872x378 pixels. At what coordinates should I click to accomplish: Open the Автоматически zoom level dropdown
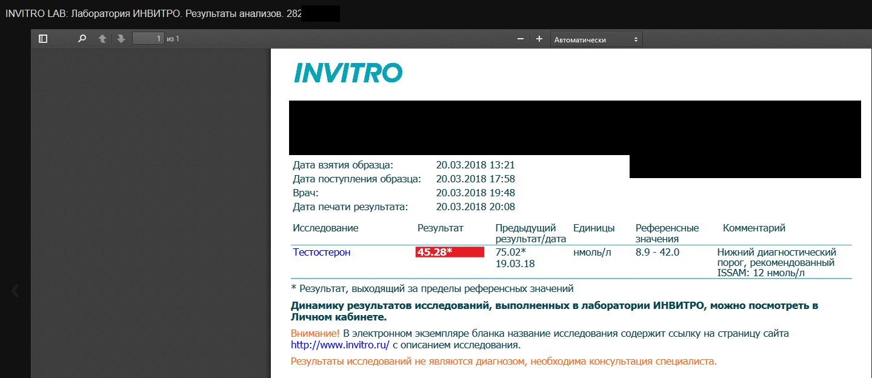[596, 39]
